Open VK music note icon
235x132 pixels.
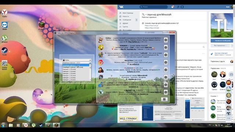[178, 7]
